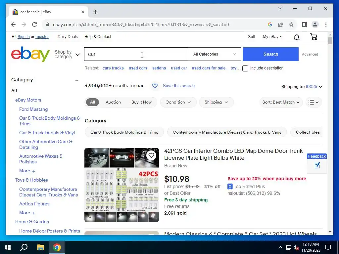Select Contemporary Manufacture Diecast Cars chip
This screenshot has width=339, height=254.
click(227, 132)
